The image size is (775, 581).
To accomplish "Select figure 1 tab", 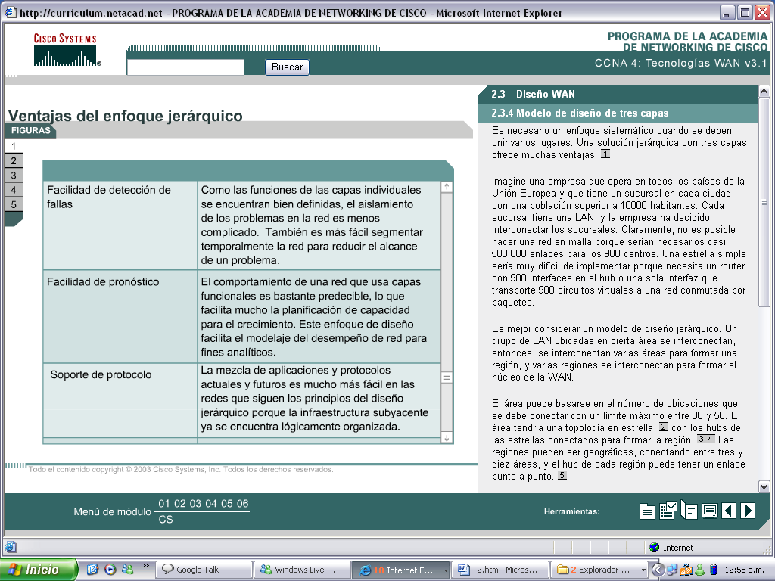I will point(14,146).
